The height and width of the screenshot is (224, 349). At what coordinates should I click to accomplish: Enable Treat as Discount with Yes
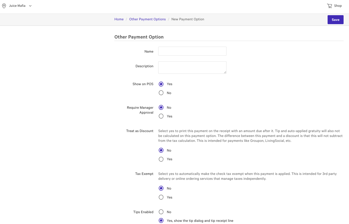(x=161, y=159)
